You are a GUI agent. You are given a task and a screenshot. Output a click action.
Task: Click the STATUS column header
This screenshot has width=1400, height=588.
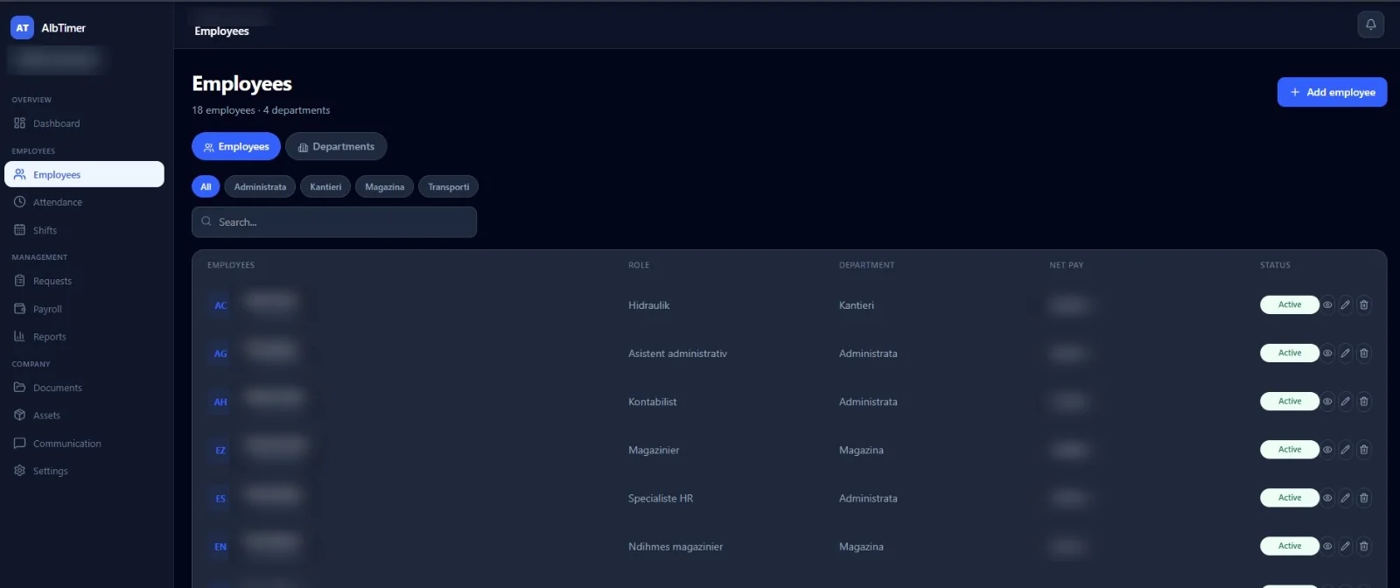pyautogui.click(x=1275, y=265)
